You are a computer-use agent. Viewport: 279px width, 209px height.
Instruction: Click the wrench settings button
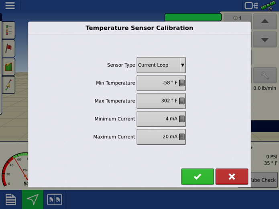[x=265, y=75]
